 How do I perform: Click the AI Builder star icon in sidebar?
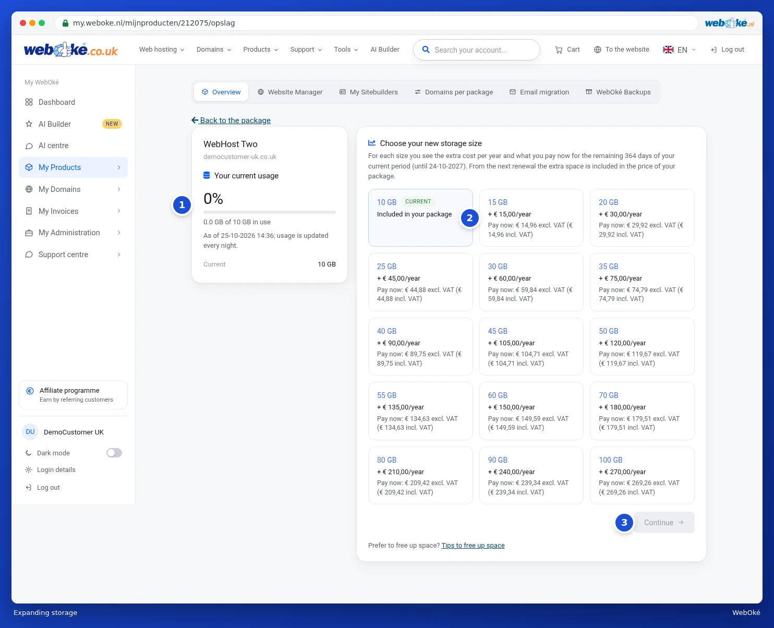click(x=29, y=124)
